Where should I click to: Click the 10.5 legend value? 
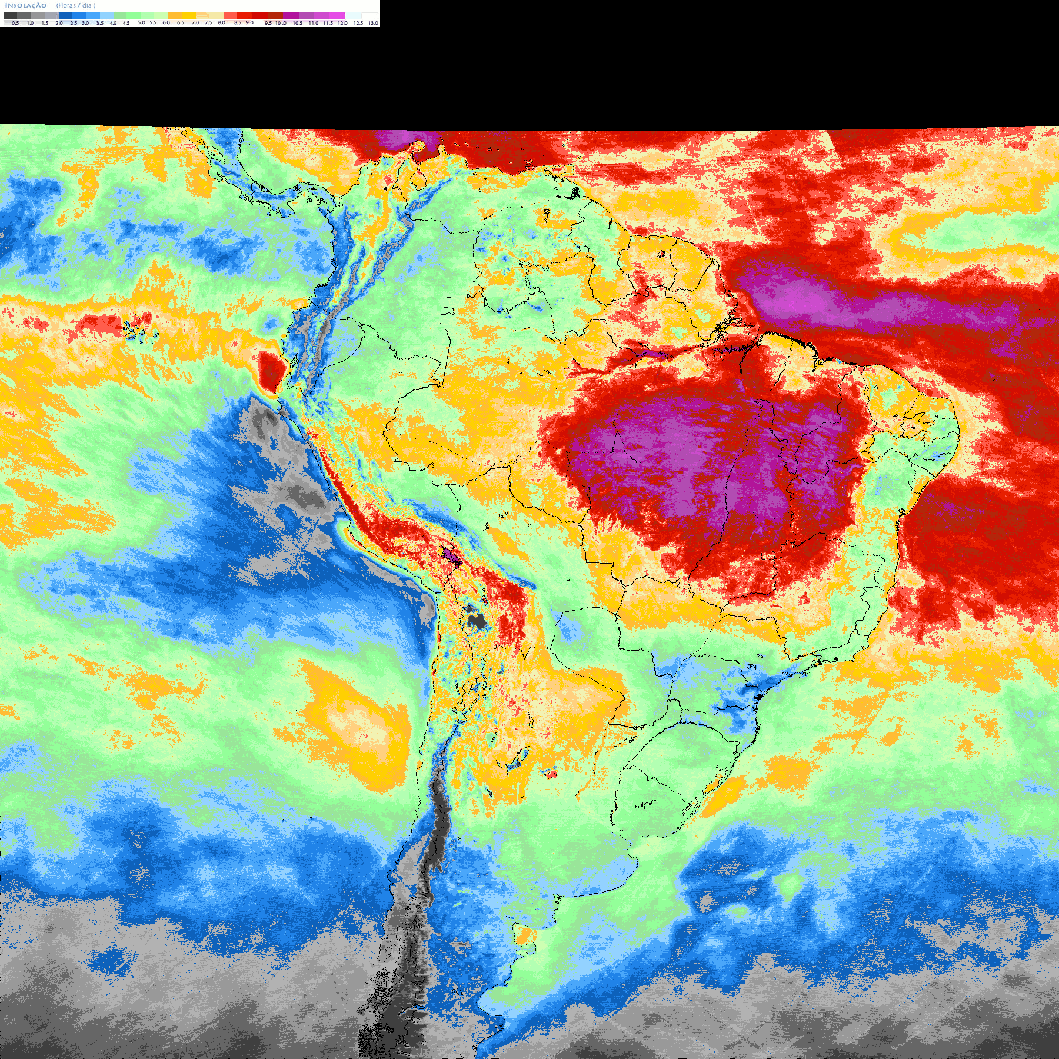298,23
